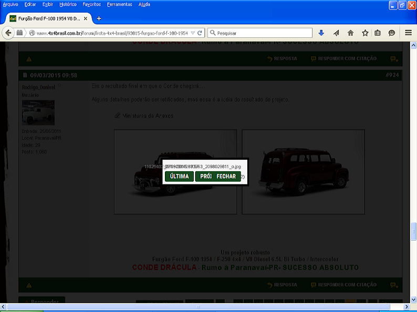Minimize the browser window
417x312 pixels.
click(393, 5)
